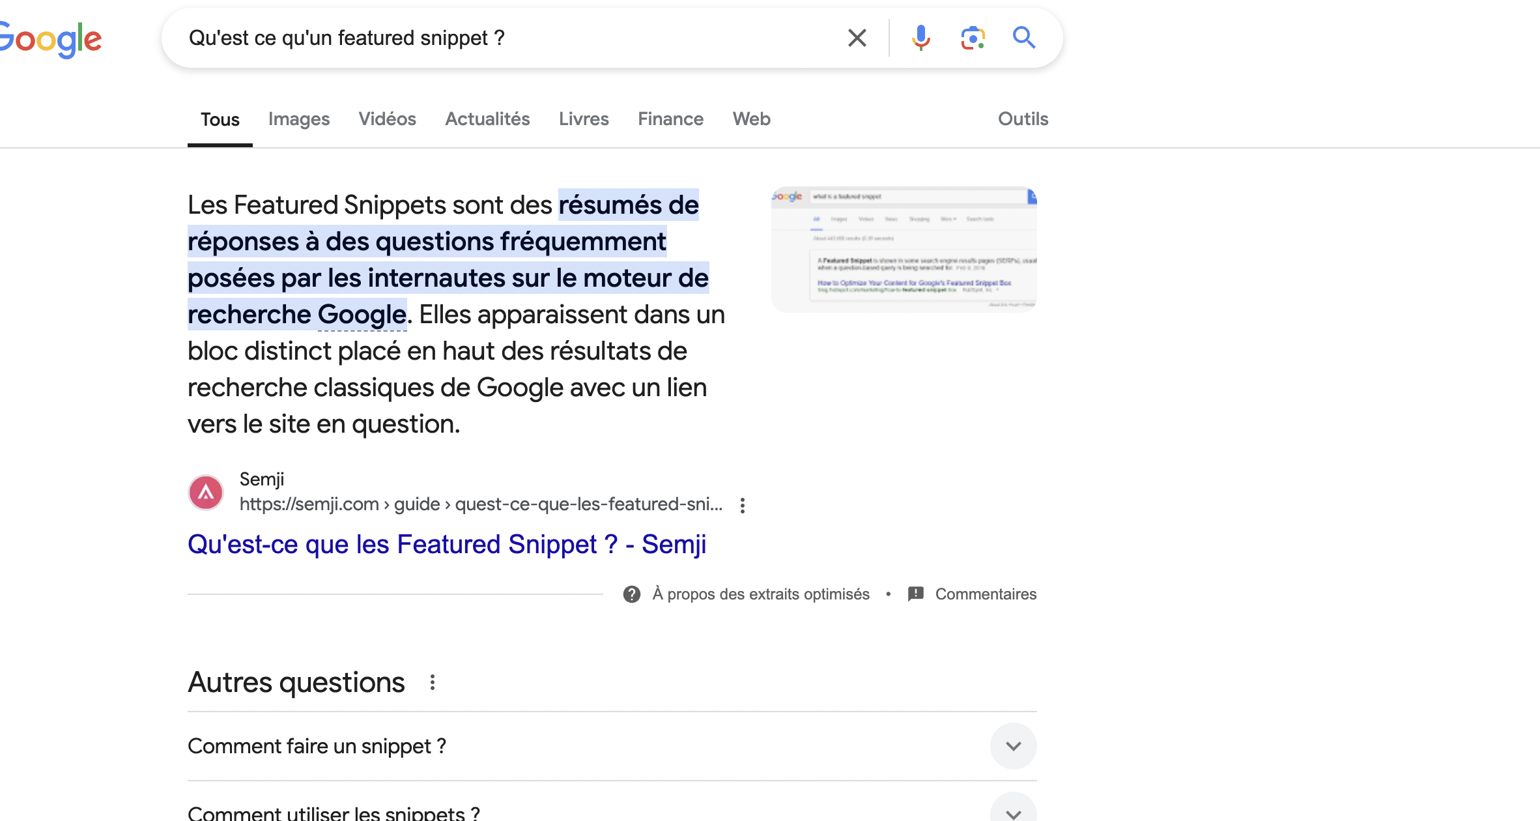The image size is (1540, 821).
Task: Click the 'Commentaires' feedback button
Action: 973,594
